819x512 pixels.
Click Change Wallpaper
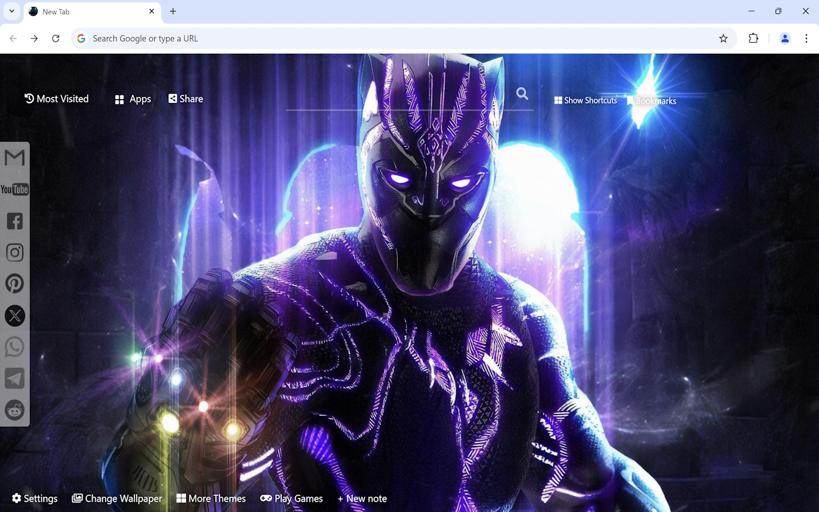[x=117, y=499]
